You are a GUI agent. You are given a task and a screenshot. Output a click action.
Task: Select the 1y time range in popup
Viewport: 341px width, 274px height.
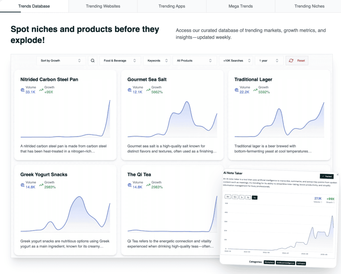click(242, 197)
